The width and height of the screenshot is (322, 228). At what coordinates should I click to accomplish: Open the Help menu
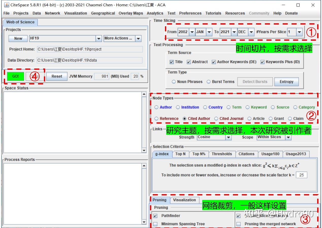[277, 13]
